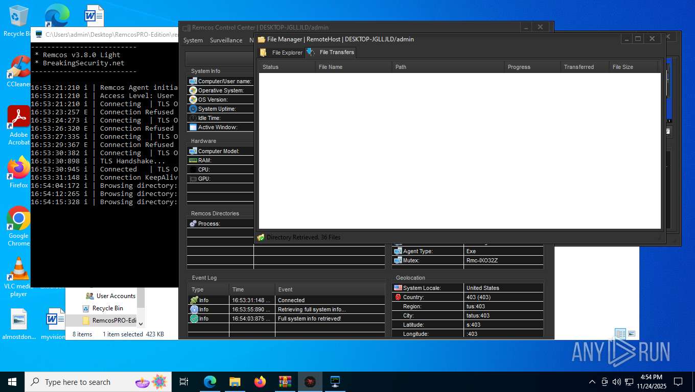Open the Windows Start menu
Screen dimensions: 695x392
click(x=12, y=382)
